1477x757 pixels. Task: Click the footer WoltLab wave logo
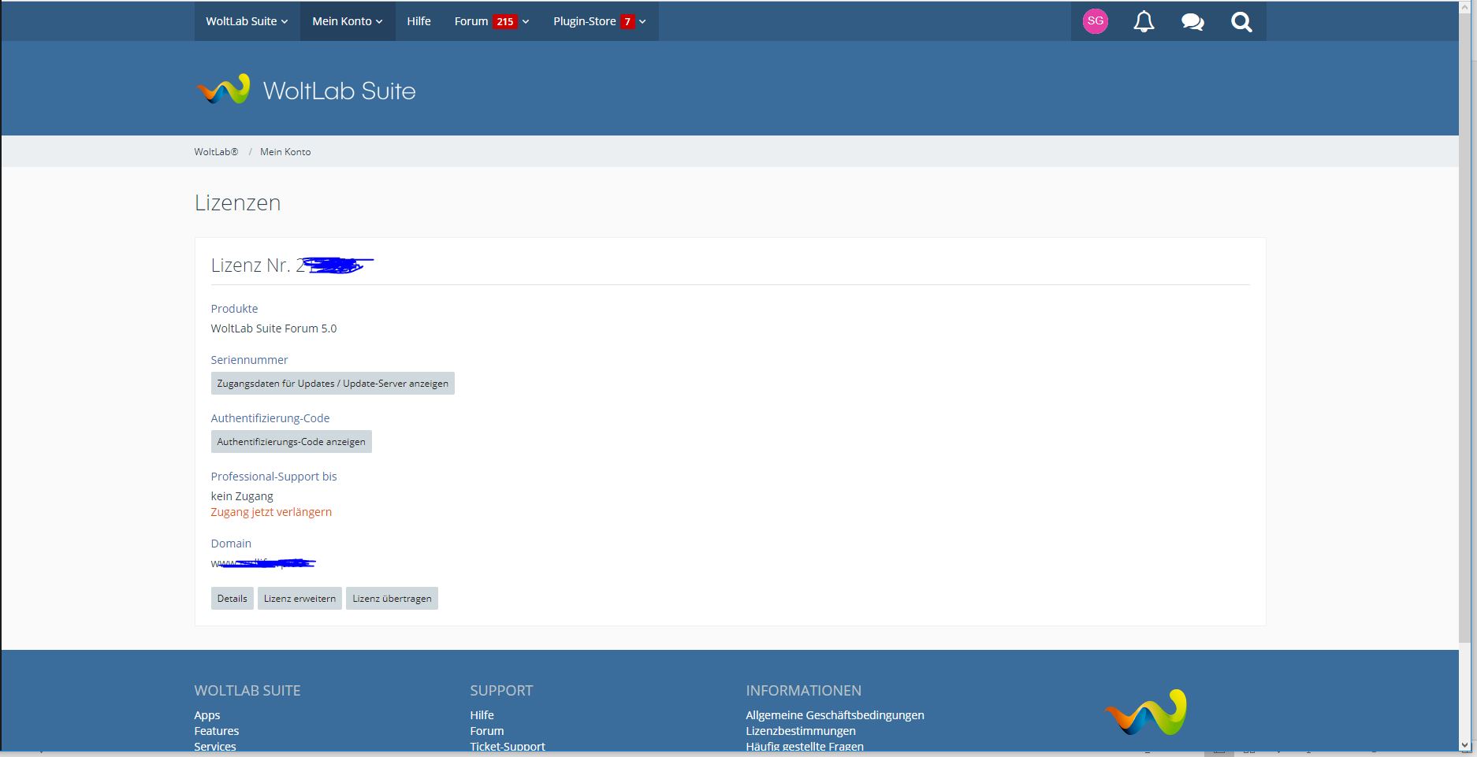click(1145, 713)
